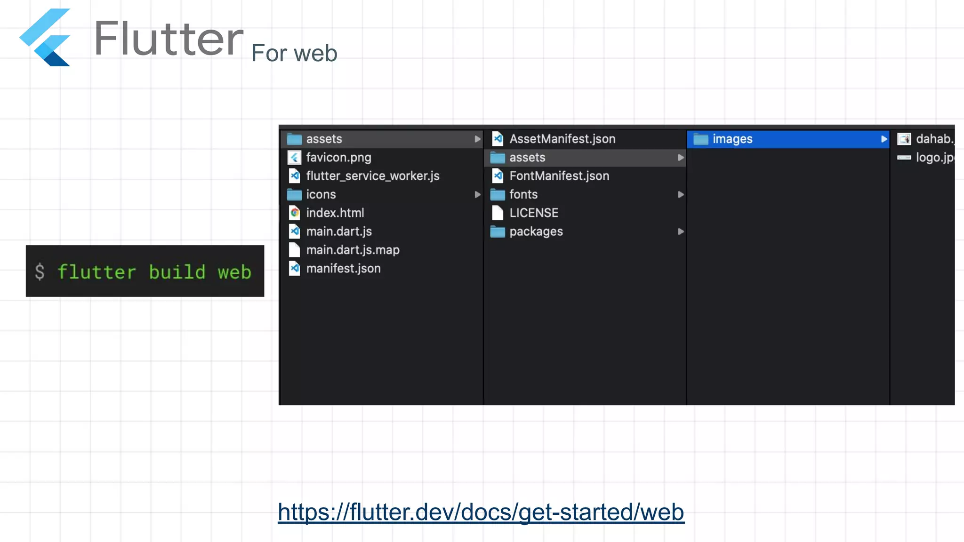Expand the icons folder arrow
The height and width of the screenshot is (542, 964).
click(x=477, y=194)
